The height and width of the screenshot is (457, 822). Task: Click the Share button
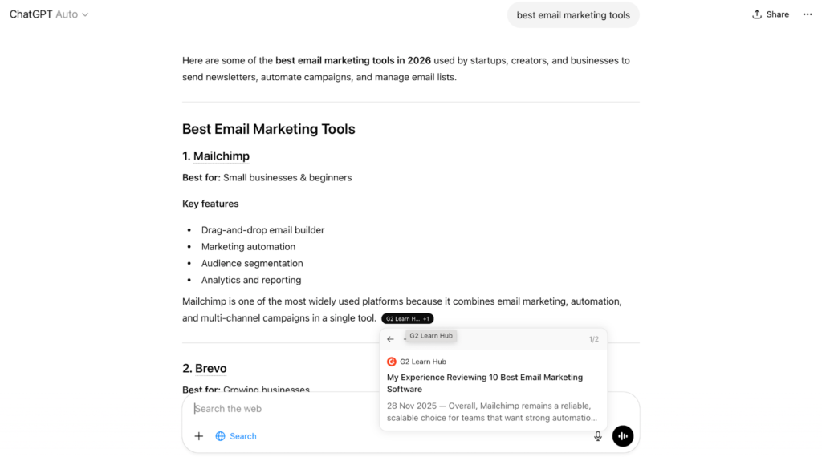(x=770, y=14)
